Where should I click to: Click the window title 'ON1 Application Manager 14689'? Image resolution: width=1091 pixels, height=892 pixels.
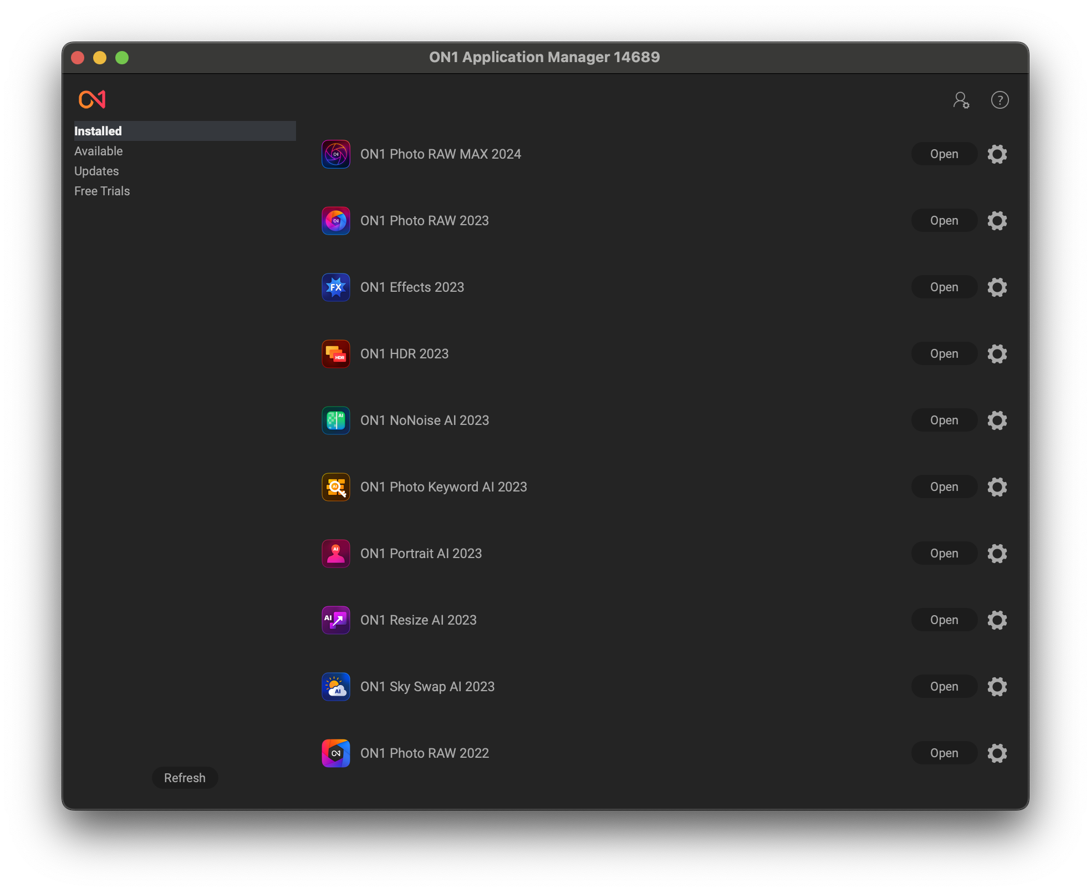pos(544,57)
